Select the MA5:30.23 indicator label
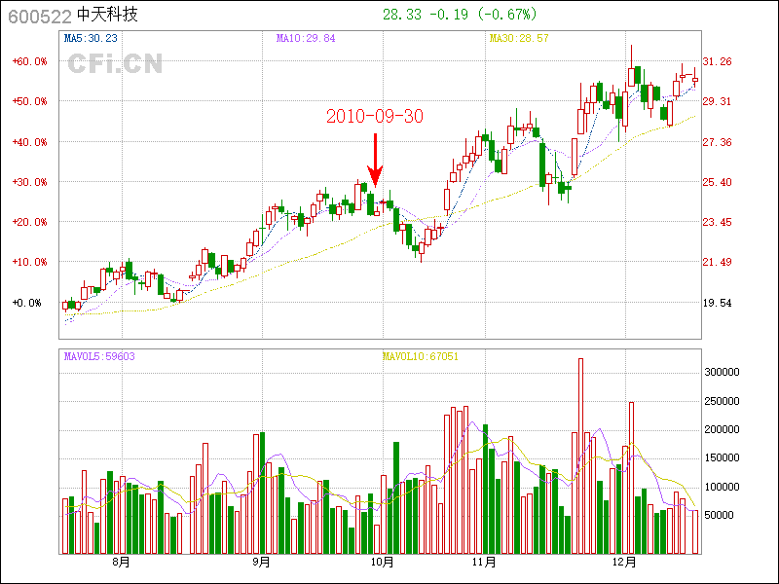This screenshot has height=584, width=779. click(x=91, y=38)
